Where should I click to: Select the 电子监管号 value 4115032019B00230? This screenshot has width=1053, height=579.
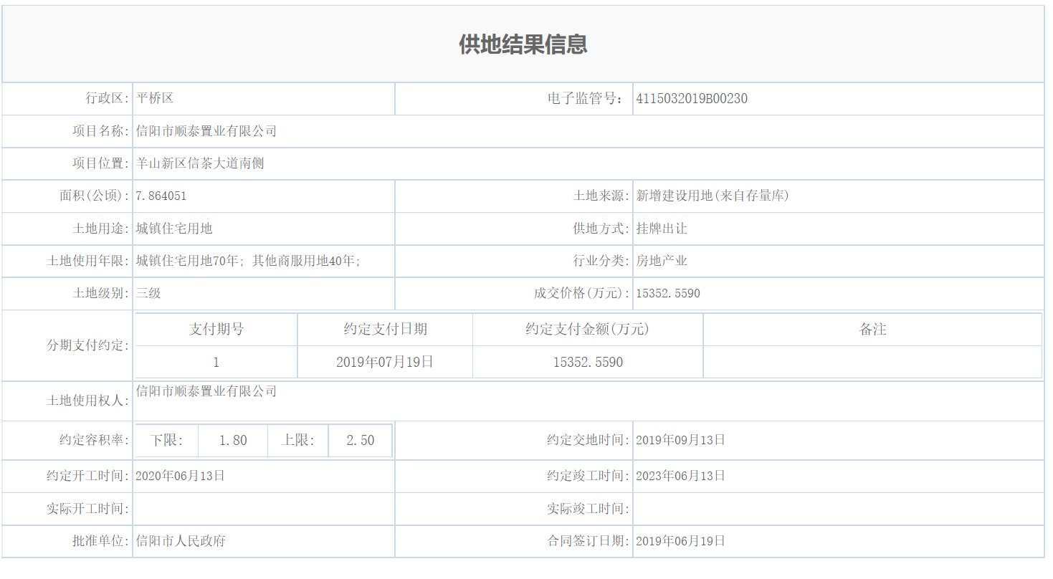coord(692,99)
